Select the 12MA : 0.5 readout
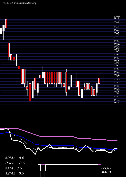 point(15,173)
